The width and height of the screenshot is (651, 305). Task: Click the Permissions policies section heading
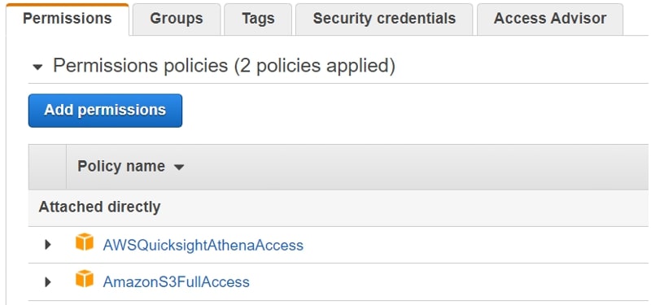coord(224,66)
